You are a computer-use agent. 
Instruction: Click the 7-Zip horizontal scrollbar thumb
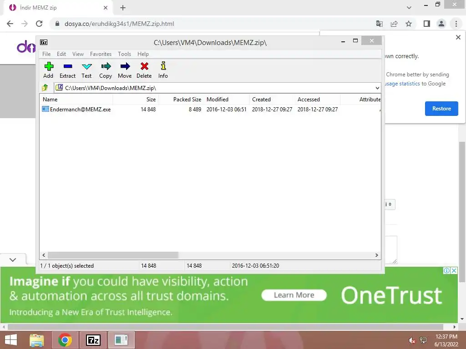113,255
